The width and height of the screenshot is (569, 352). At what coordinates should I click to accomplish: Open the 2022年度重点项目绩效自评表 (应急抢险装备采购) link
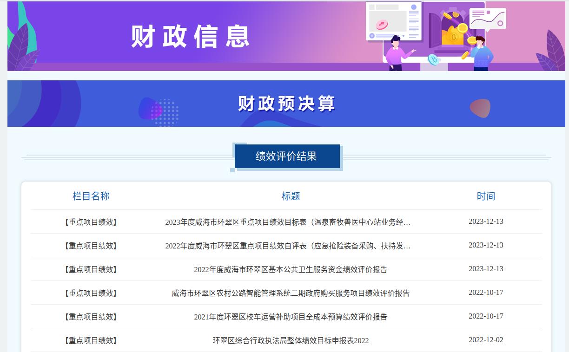[288, 246]
